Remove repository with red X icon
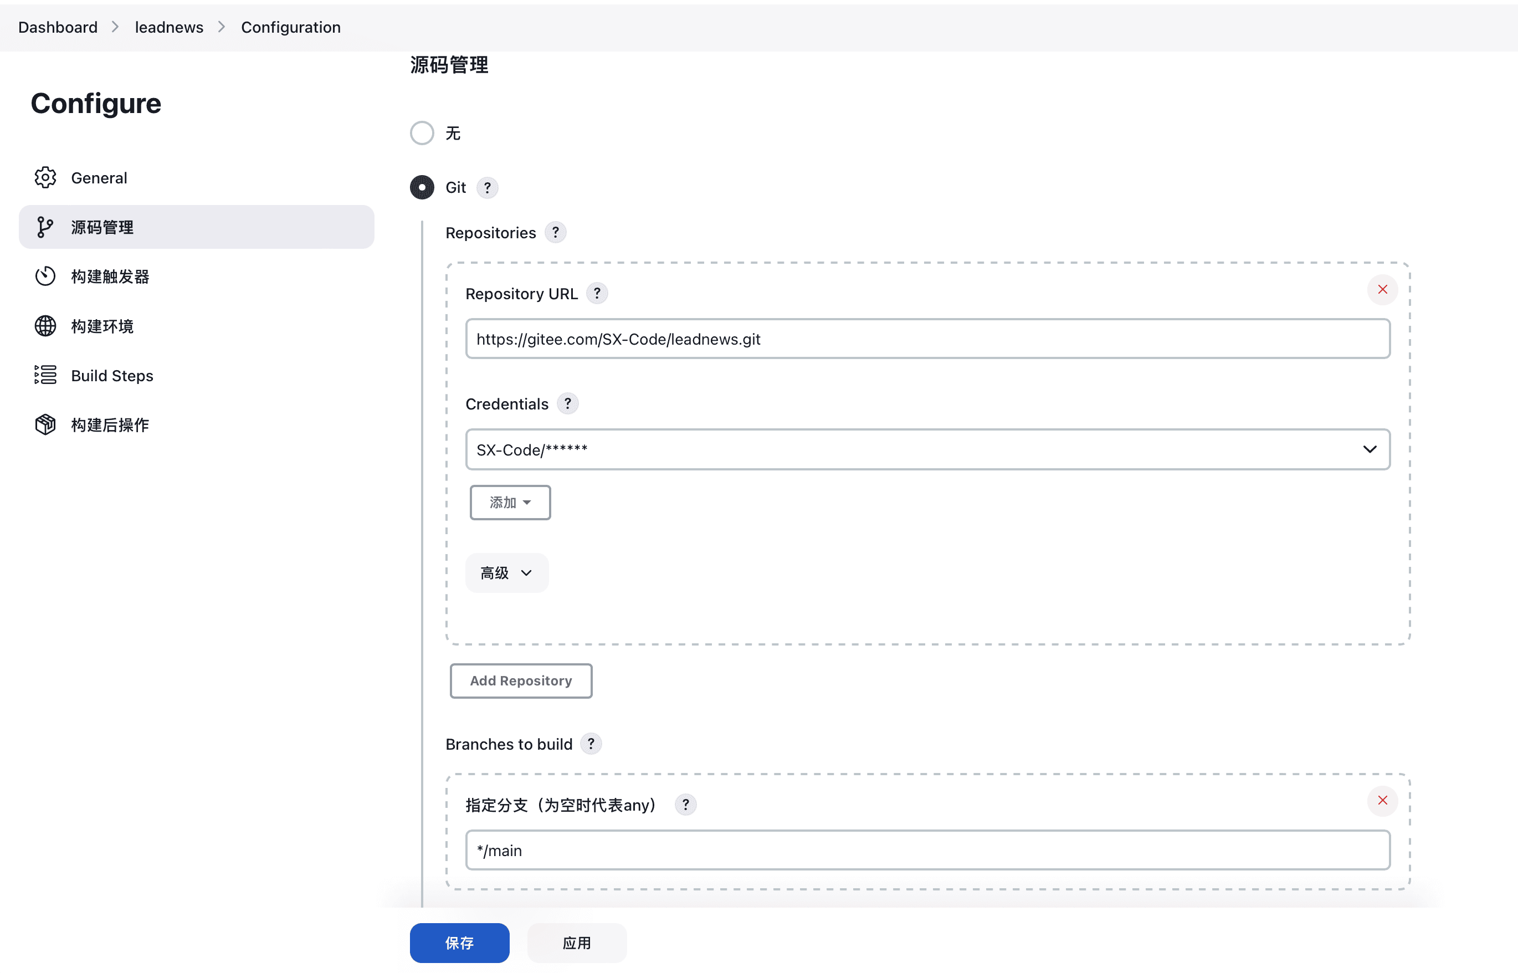This screenshot has width=1518, height=973. point(1382,289)
